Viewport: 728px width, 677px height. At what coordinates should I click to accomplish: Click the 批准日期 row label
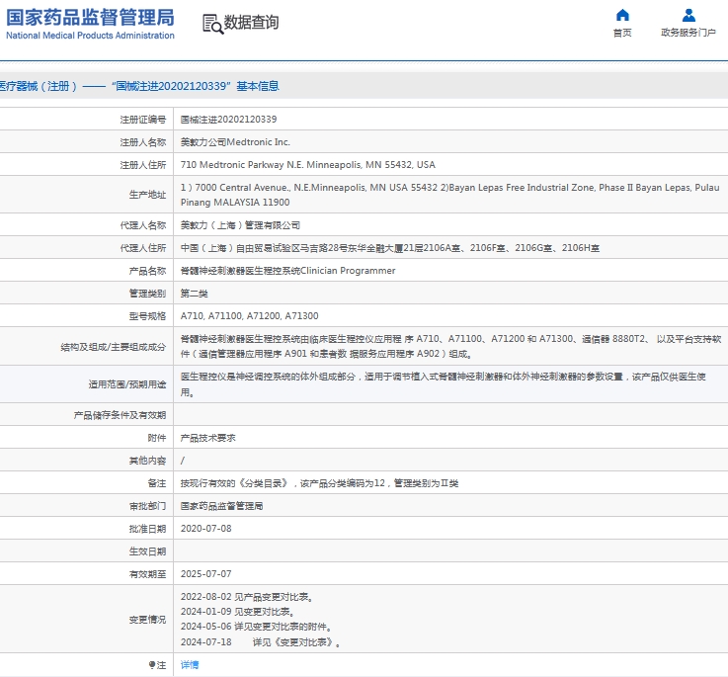point(147,529)
